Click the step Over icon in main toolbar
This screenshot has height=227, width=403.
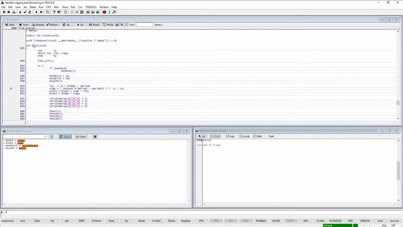(9, 12)
